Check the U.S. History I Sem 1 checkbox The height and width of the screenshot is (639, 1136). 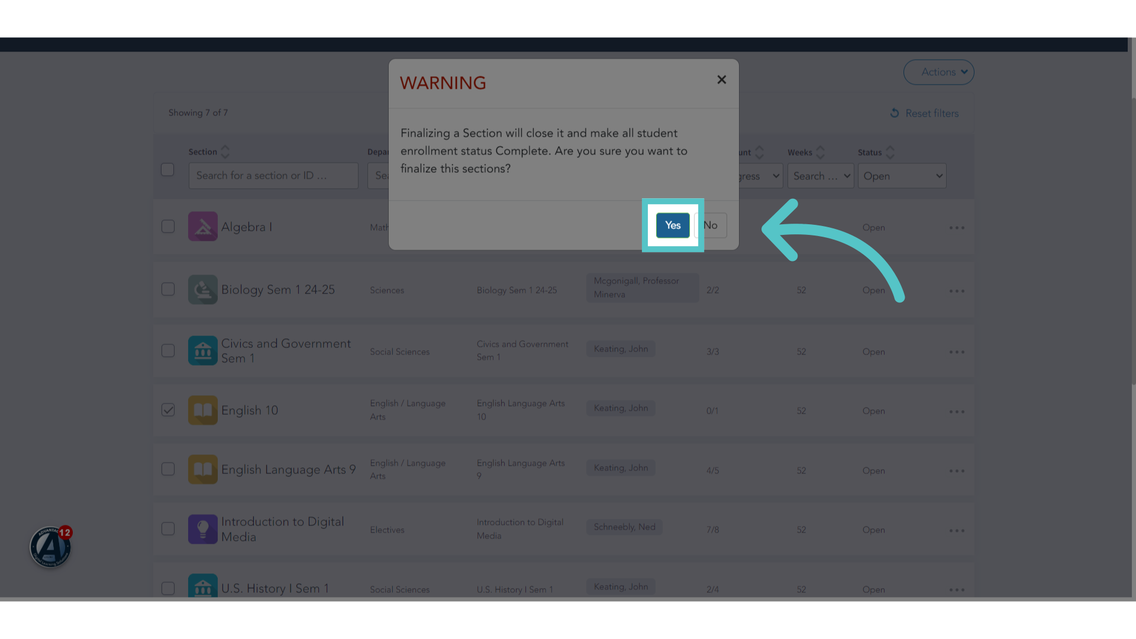pos(168,588)
